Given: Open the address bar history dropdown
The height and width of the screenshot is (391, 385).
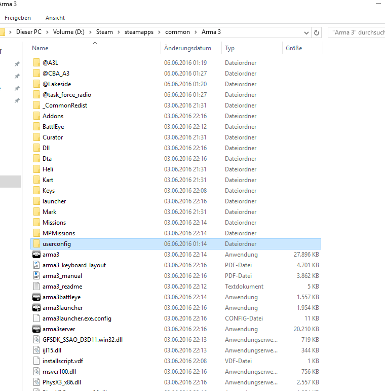Looking at the screenshot, I should 306,32.
